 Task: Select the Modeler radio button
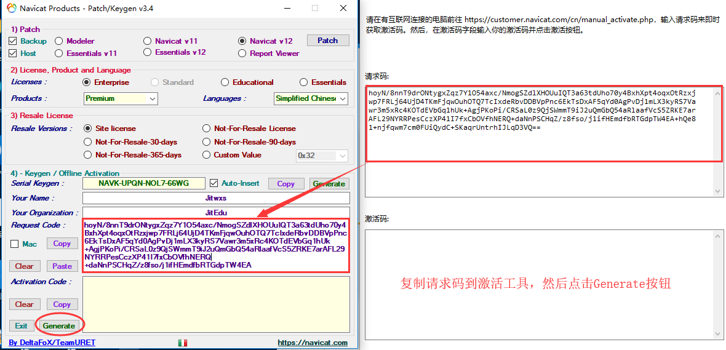pyautogui.click(x=59, y=41)
